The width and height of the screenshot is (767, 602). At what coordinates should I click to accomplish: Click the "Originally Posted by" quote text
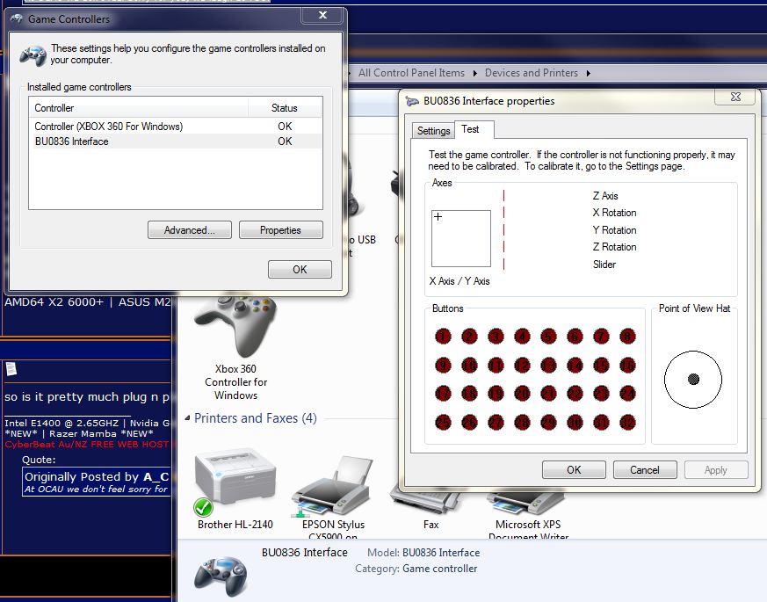(x=82, y=476)
